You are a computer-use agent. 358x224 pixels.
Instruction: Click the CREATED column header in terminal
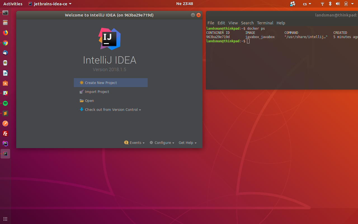coord(340,33)
